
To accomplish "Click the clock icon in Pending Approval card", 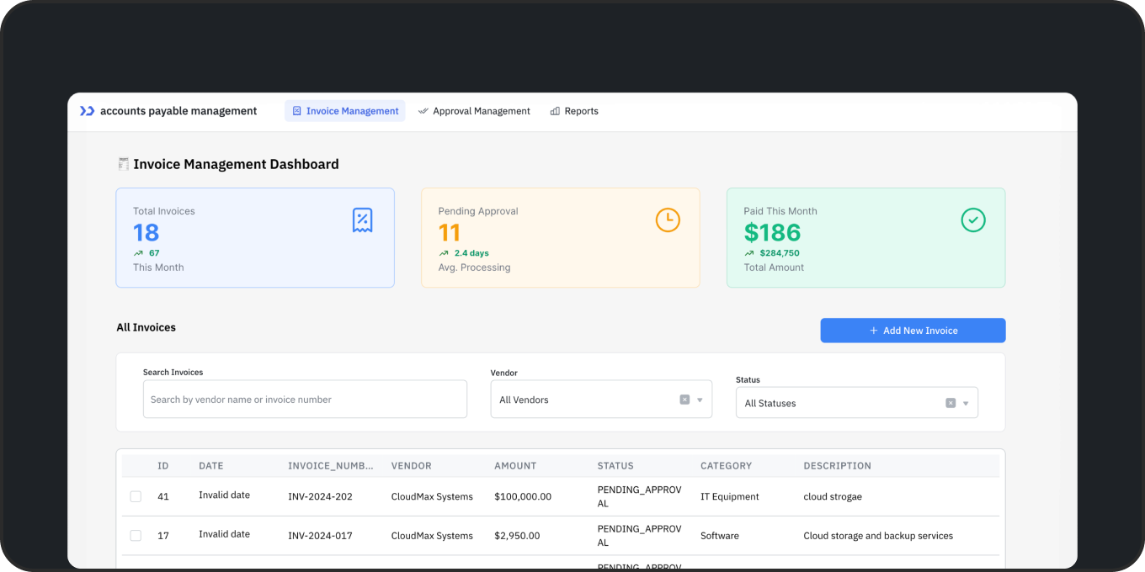I will [x=668, y=220].
